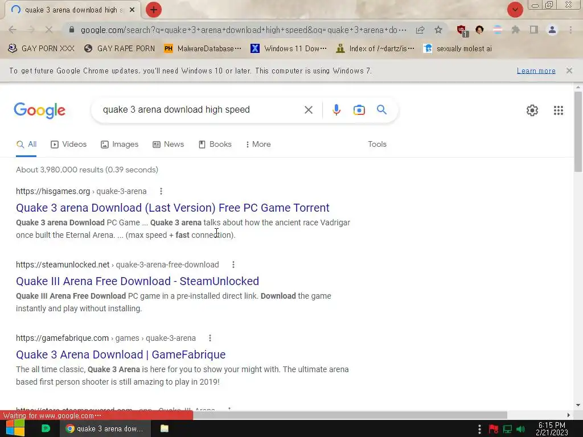583x437 pixels.
Task: Click the https://gamefabrique.com URL breadcrumb
Action: click(105, 338)
